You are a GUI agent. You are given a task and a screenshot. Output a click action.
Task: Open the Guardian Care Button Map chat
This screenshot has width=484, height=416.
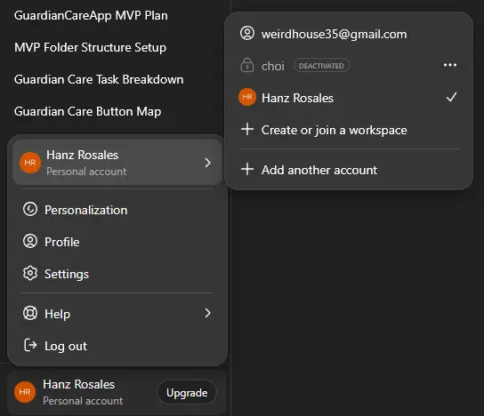(x=88, y=112)
